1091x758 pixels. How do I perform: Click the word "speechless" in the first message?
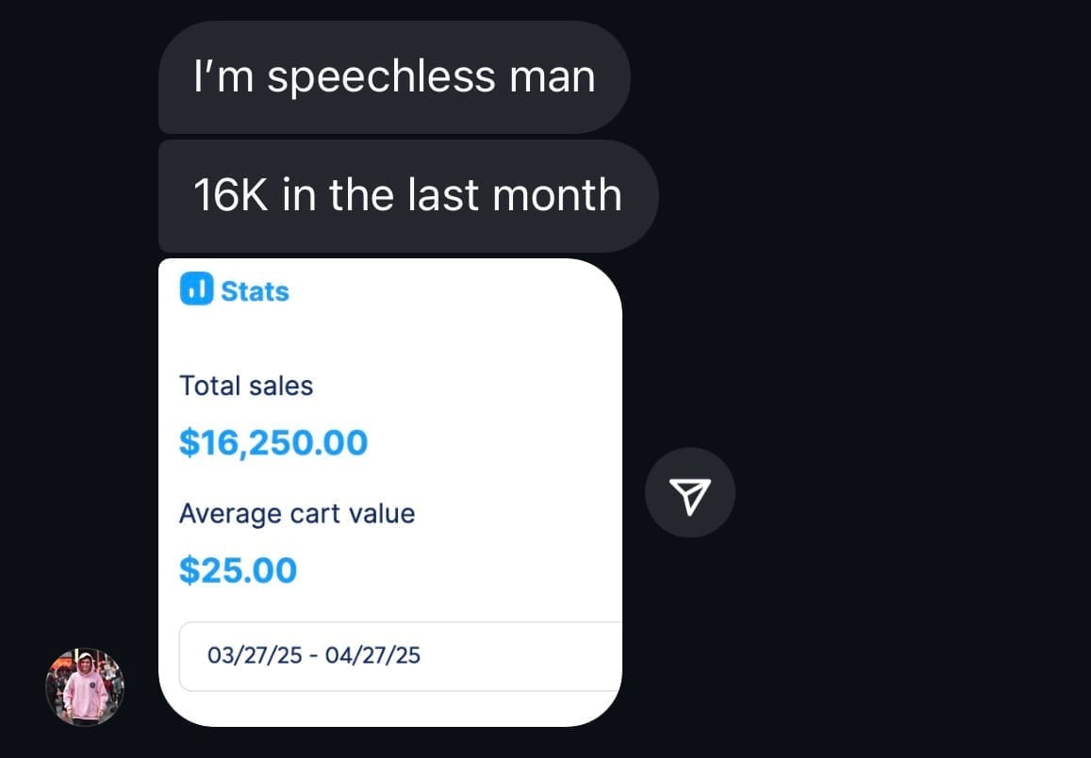pyautogui.click(x=381, y=77)
